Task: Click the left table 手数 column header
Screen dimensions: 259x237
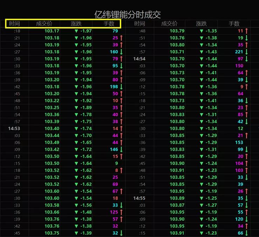Action: pos(109,23)
